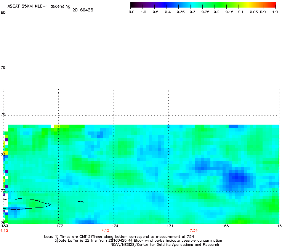The width and height of the screenshot is (282, 247).
Task: Click the red 4:15 time below -180
Action: pyautogui.click(x=4, y=231)
